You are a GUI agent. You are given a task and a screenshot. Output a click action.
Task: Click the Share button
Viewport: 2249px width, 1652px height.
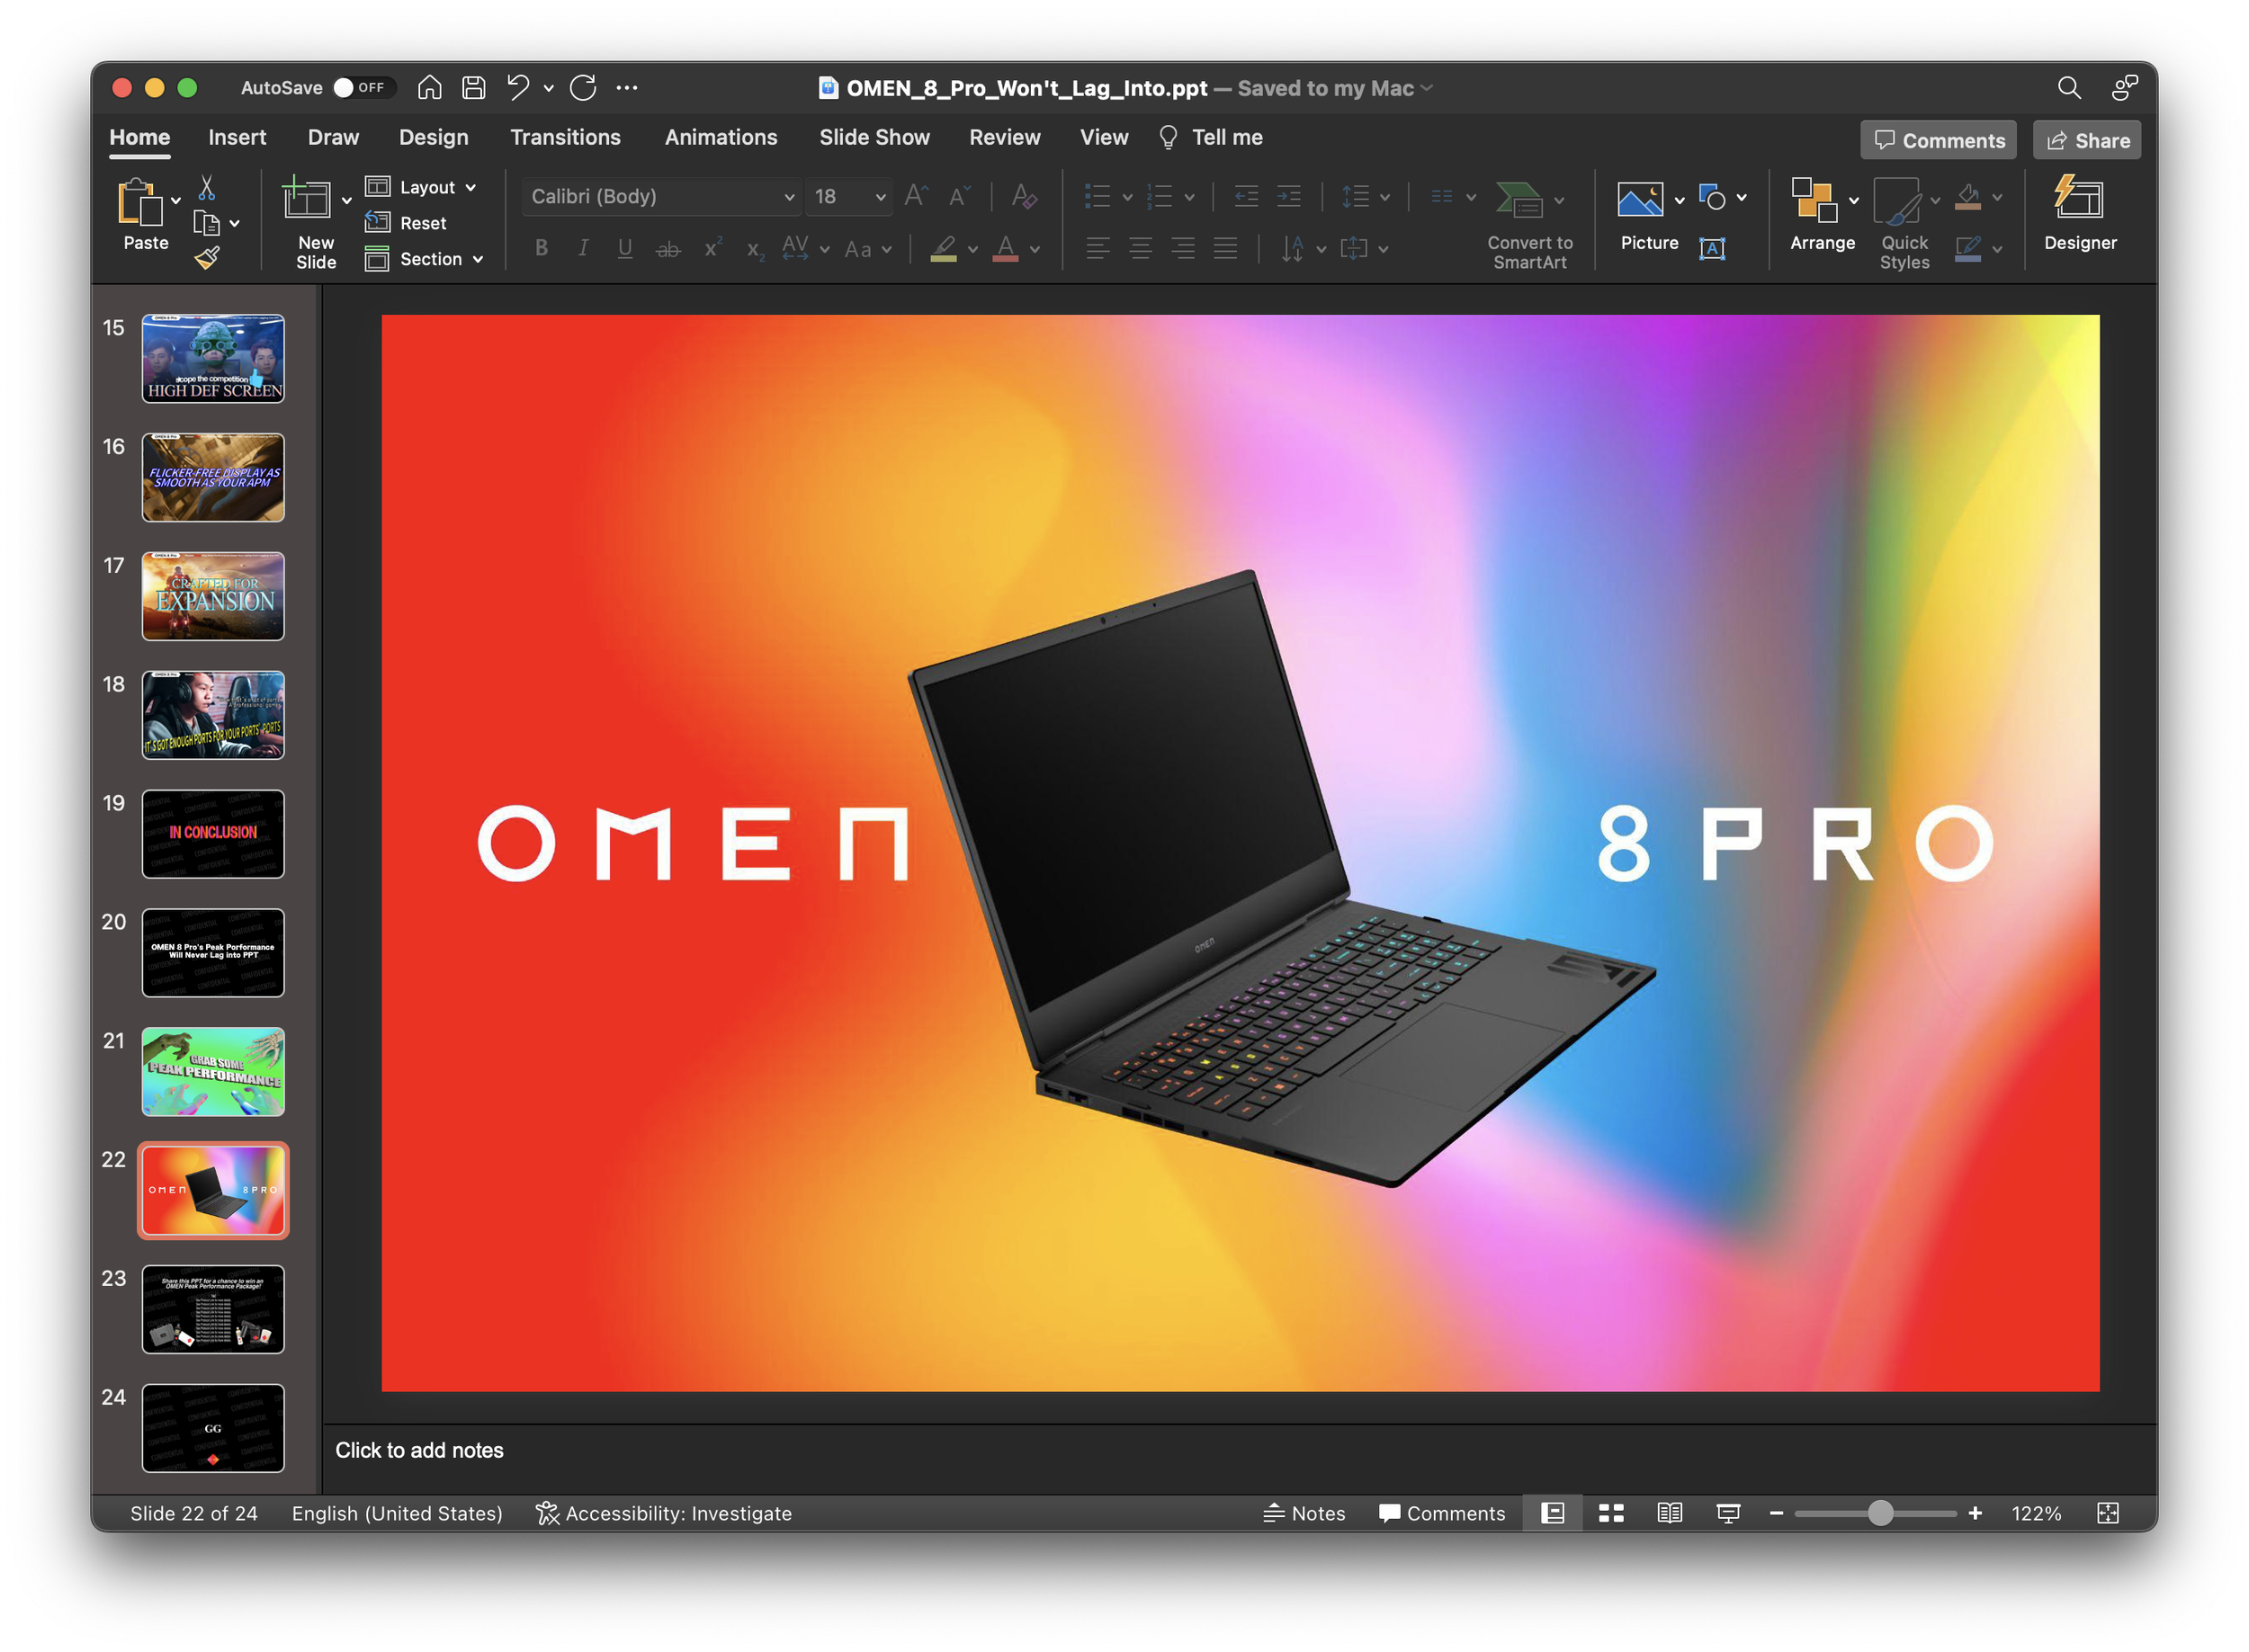pos(2087,141)
